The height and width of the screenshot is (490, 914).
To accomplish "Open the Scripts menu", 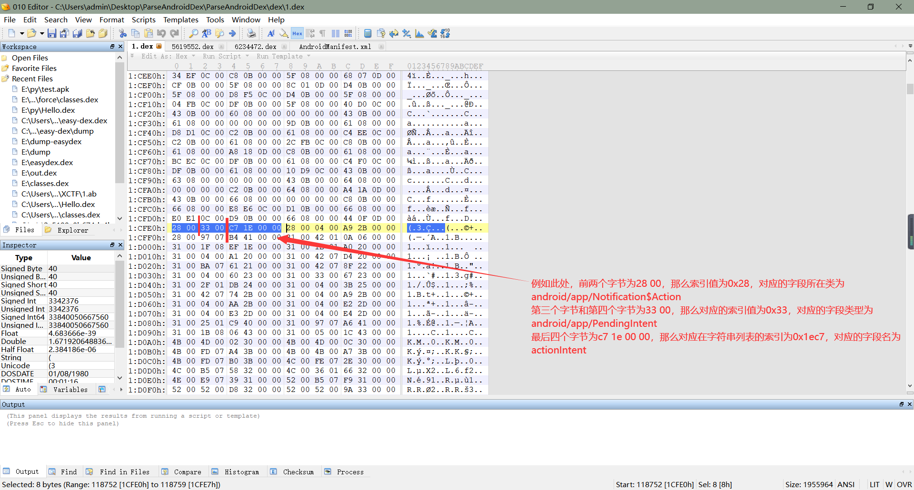I will pos(144,20).
